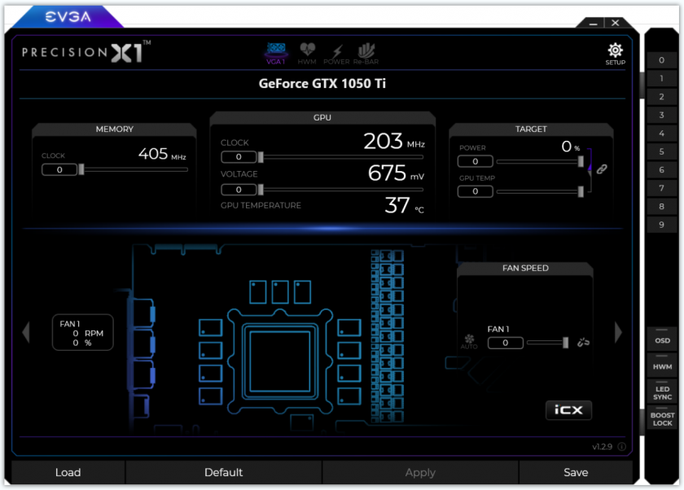Click the POWER target input field

click(x=475, y=162)
